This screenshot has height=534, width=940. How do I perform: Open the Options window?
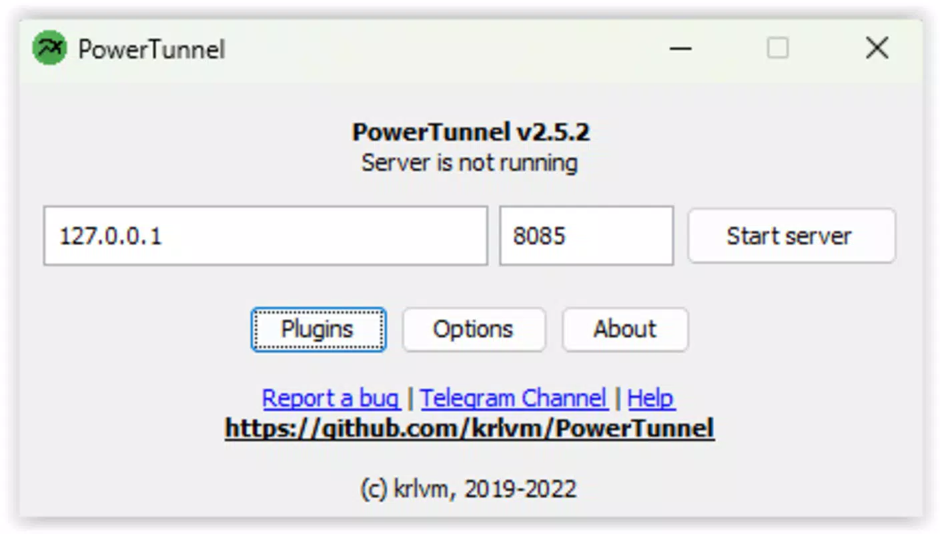point(474,329)
